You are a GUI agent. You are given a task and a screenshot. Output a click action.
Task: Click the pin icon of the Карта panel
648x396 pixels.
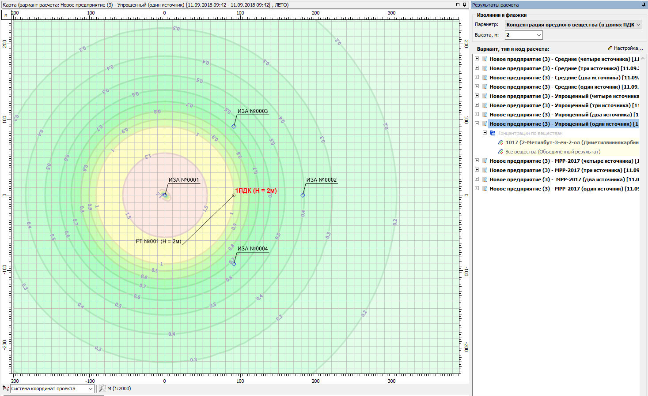pyautogui.click(x=464, y=5)
